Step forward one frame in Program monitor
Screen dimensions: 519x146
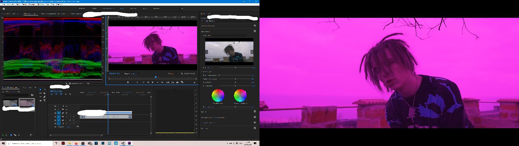click(x=158, y=82)
